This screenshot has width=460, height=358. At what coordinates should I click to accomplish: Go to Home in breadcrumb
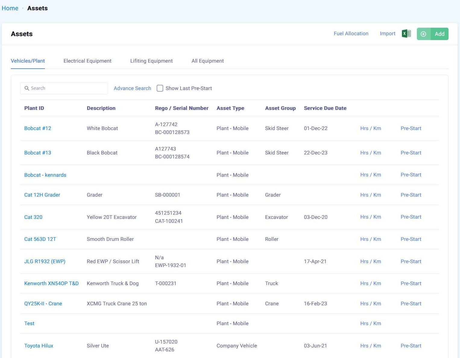click(10, 8)
